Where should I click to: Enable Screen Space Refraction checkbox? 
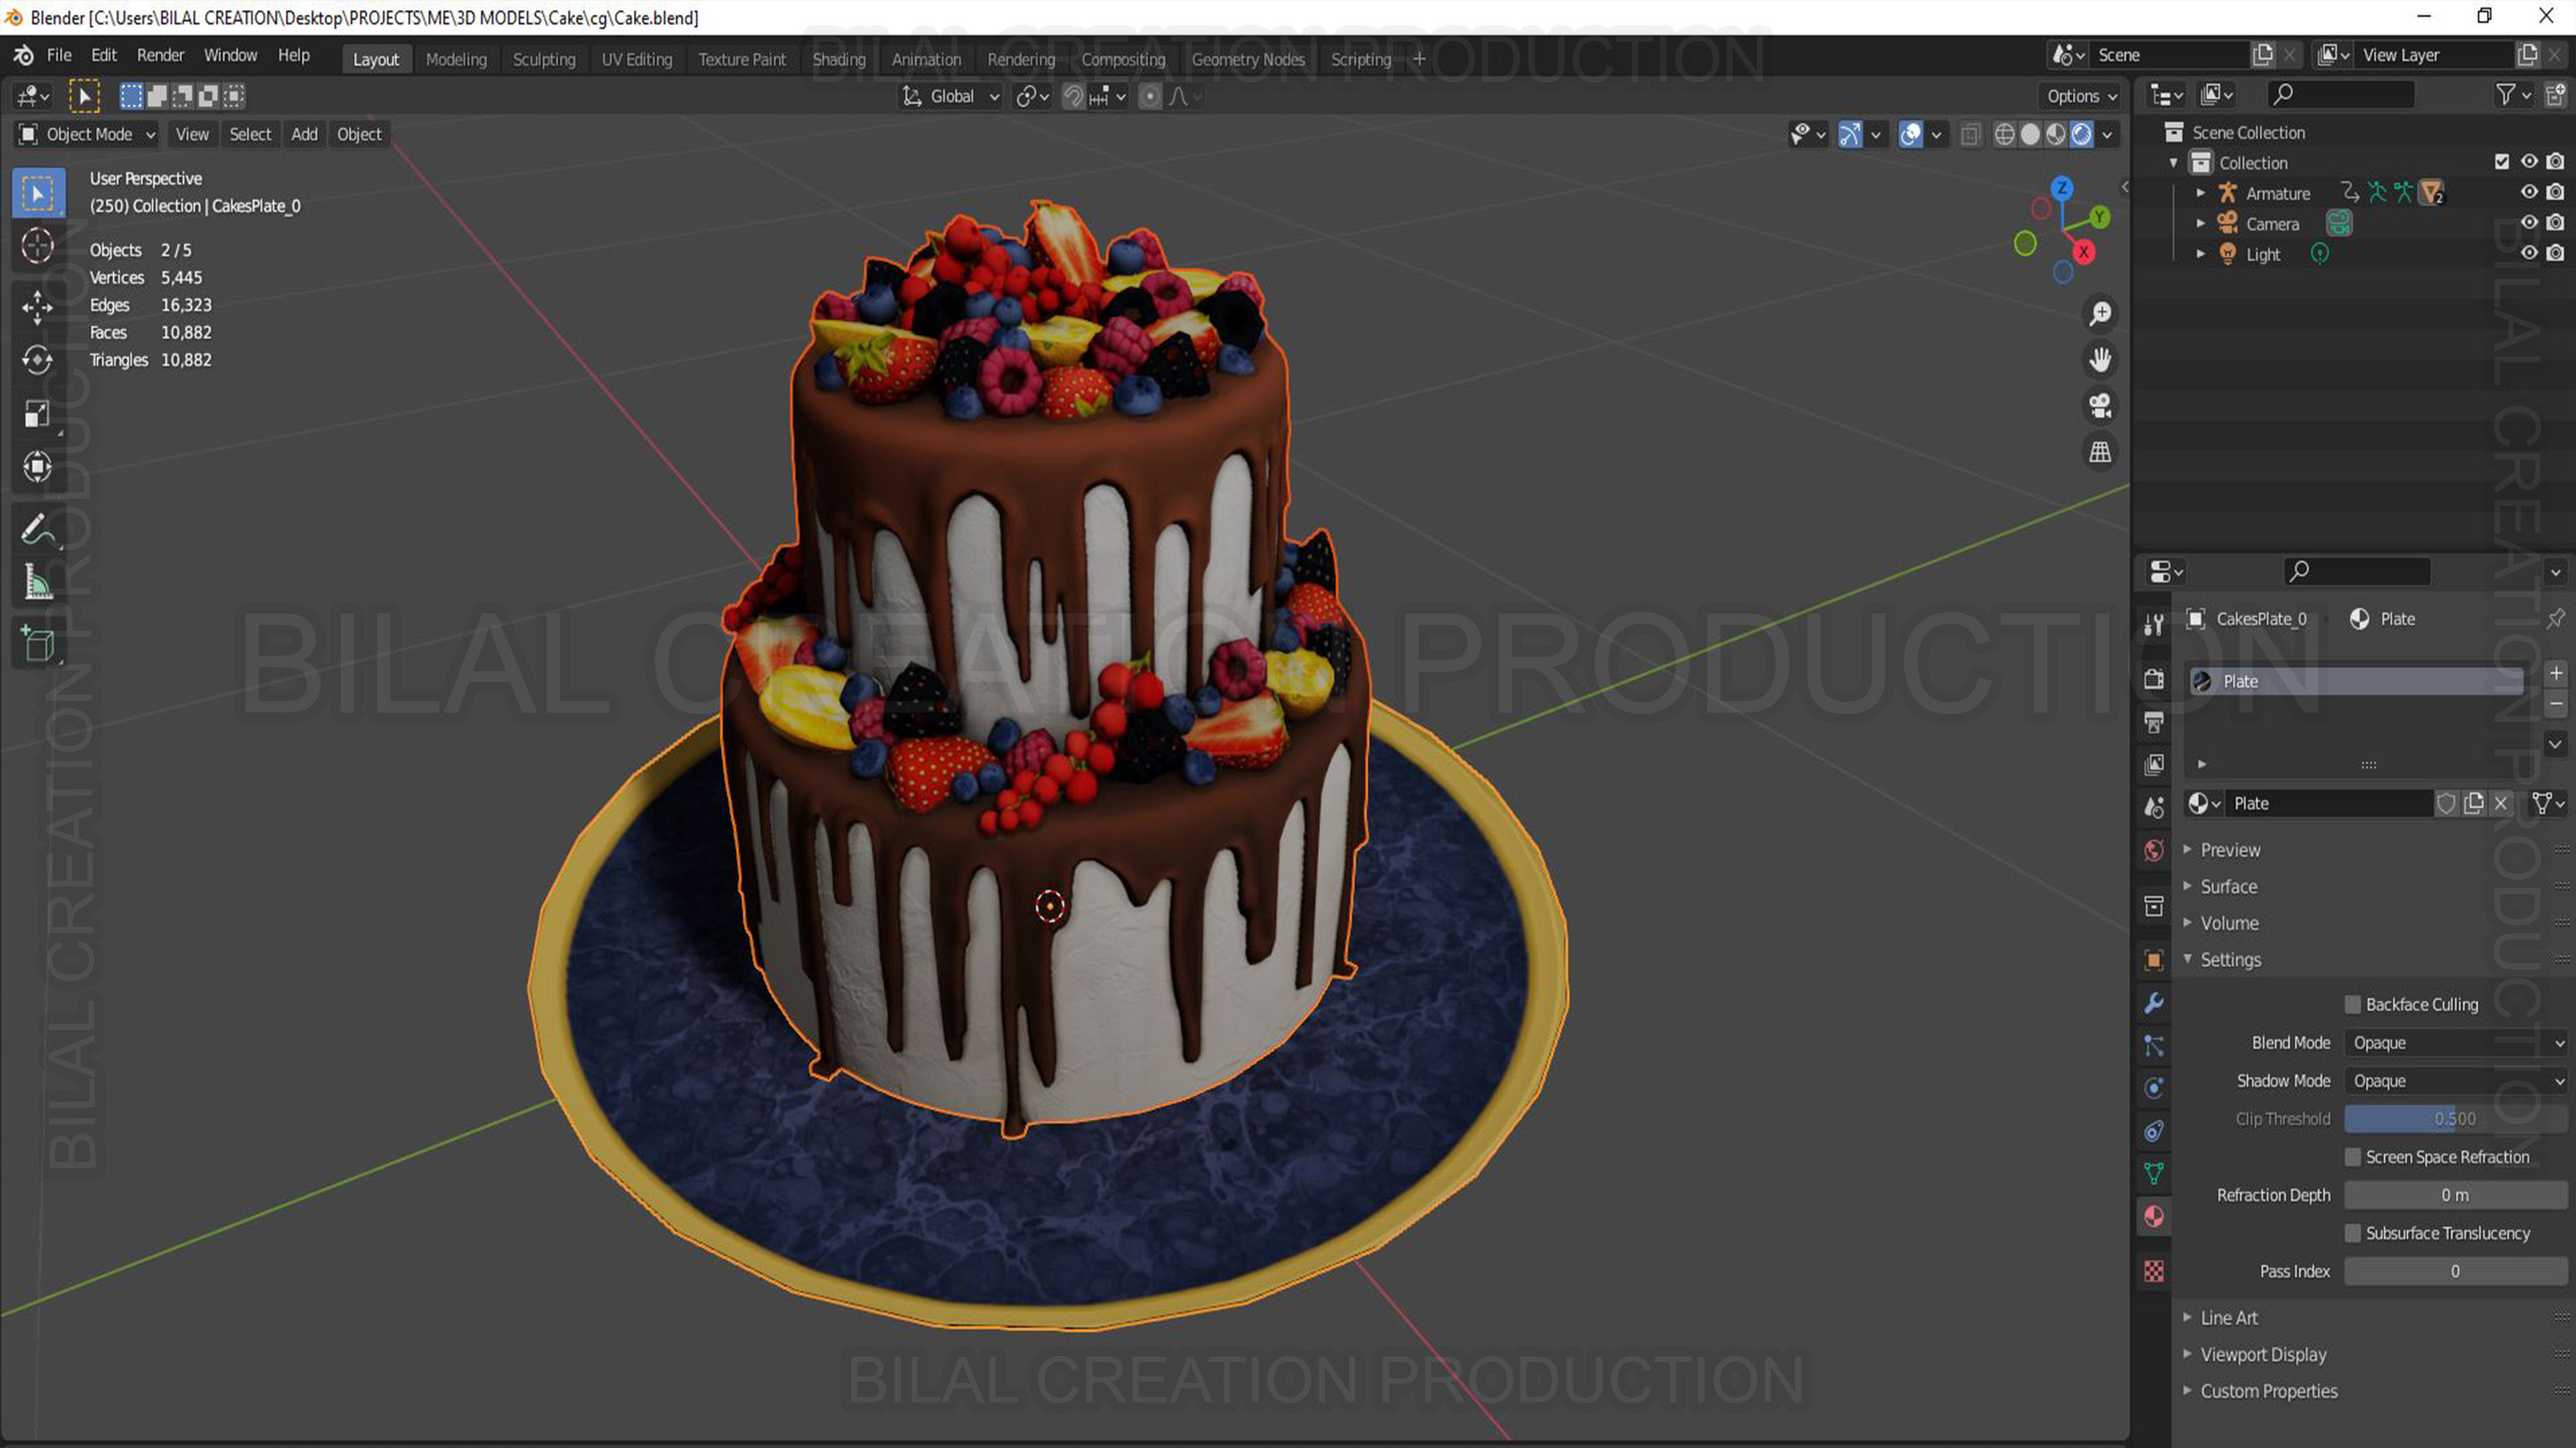point(2353,1157)
